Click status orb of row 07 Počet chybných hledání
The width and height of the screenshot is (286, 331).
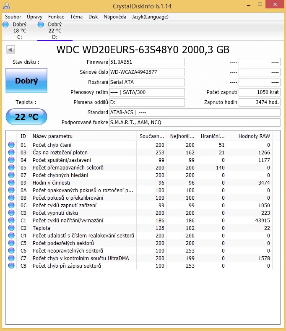tap(11, 175)
